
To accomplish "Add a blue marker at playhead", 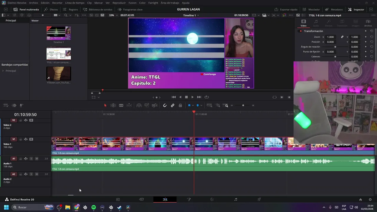I will click(x=198, y=105).
